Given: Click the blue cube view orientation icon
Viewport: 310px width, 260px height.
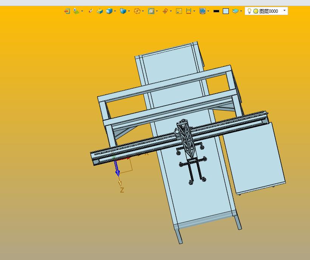Looking at the screenshot, I should pos(123,11).
